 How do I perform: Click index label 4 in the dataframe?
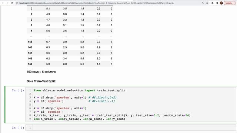(x=31, y=31)
